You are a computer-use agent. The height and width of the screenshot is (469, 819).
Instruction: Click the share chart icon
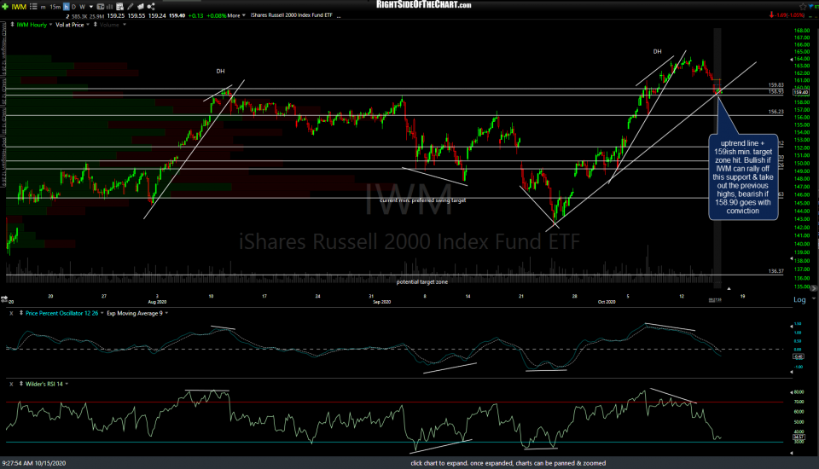[x=151, y=7]
